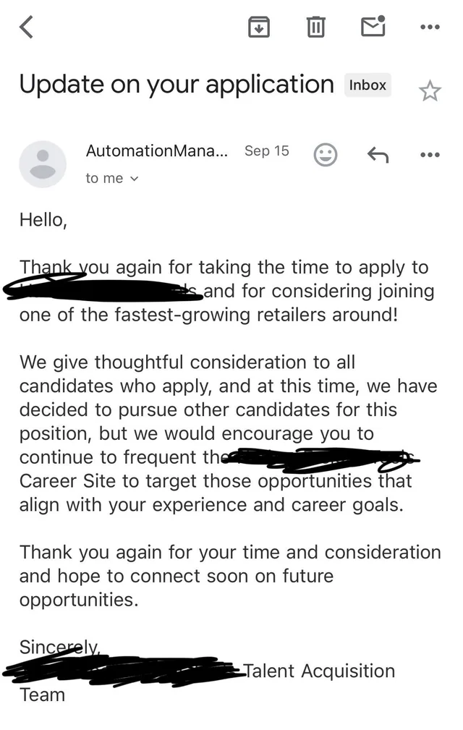The height and width of the screenshot is (730, 463).
Task: Select the Inbox label chip
Action: 368,85
